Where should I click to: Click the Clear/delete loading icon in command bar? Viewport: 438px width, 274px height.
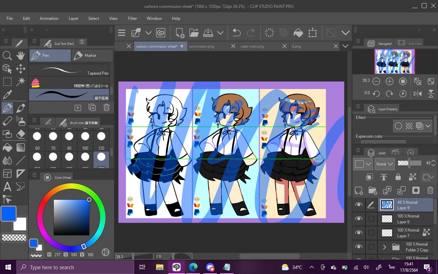click(x=270, y=33)
